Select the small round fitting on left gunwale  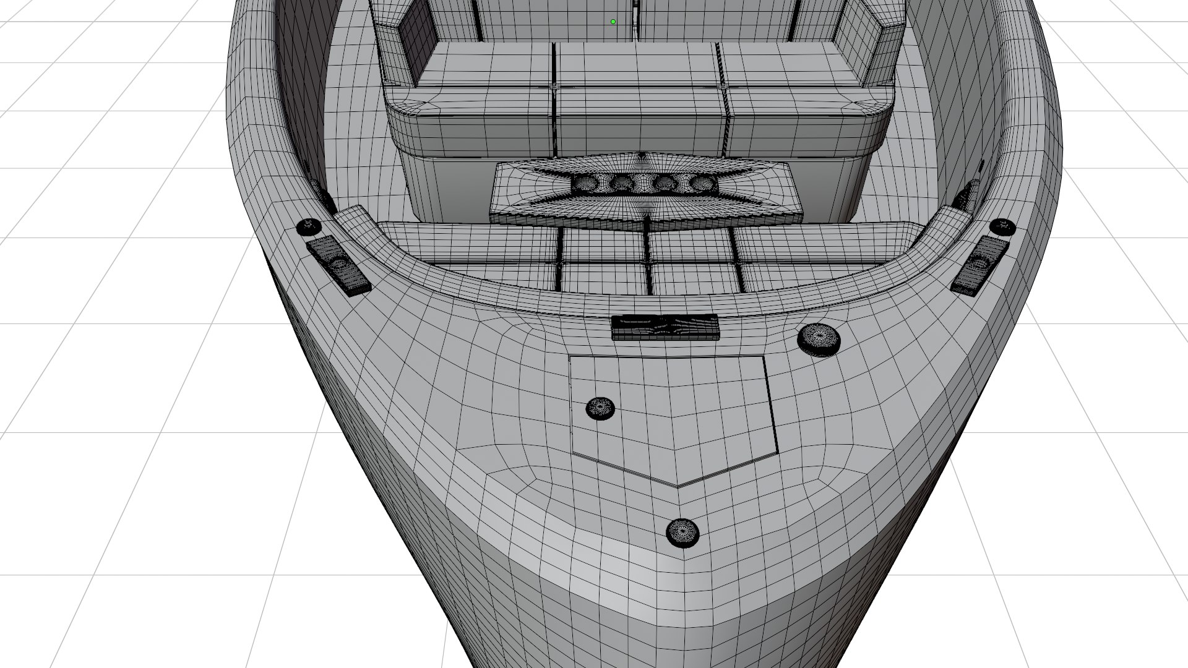tap(309, 227)
